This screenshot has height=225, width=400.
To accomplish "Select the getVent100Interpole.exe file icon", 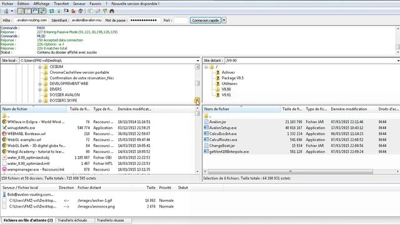I will pyautogui.click(x=206, y=151).
